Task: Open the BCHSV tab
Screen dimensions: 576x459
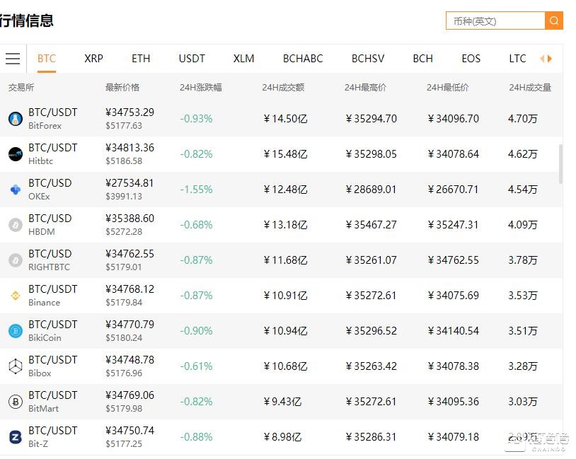Action: 367,59
